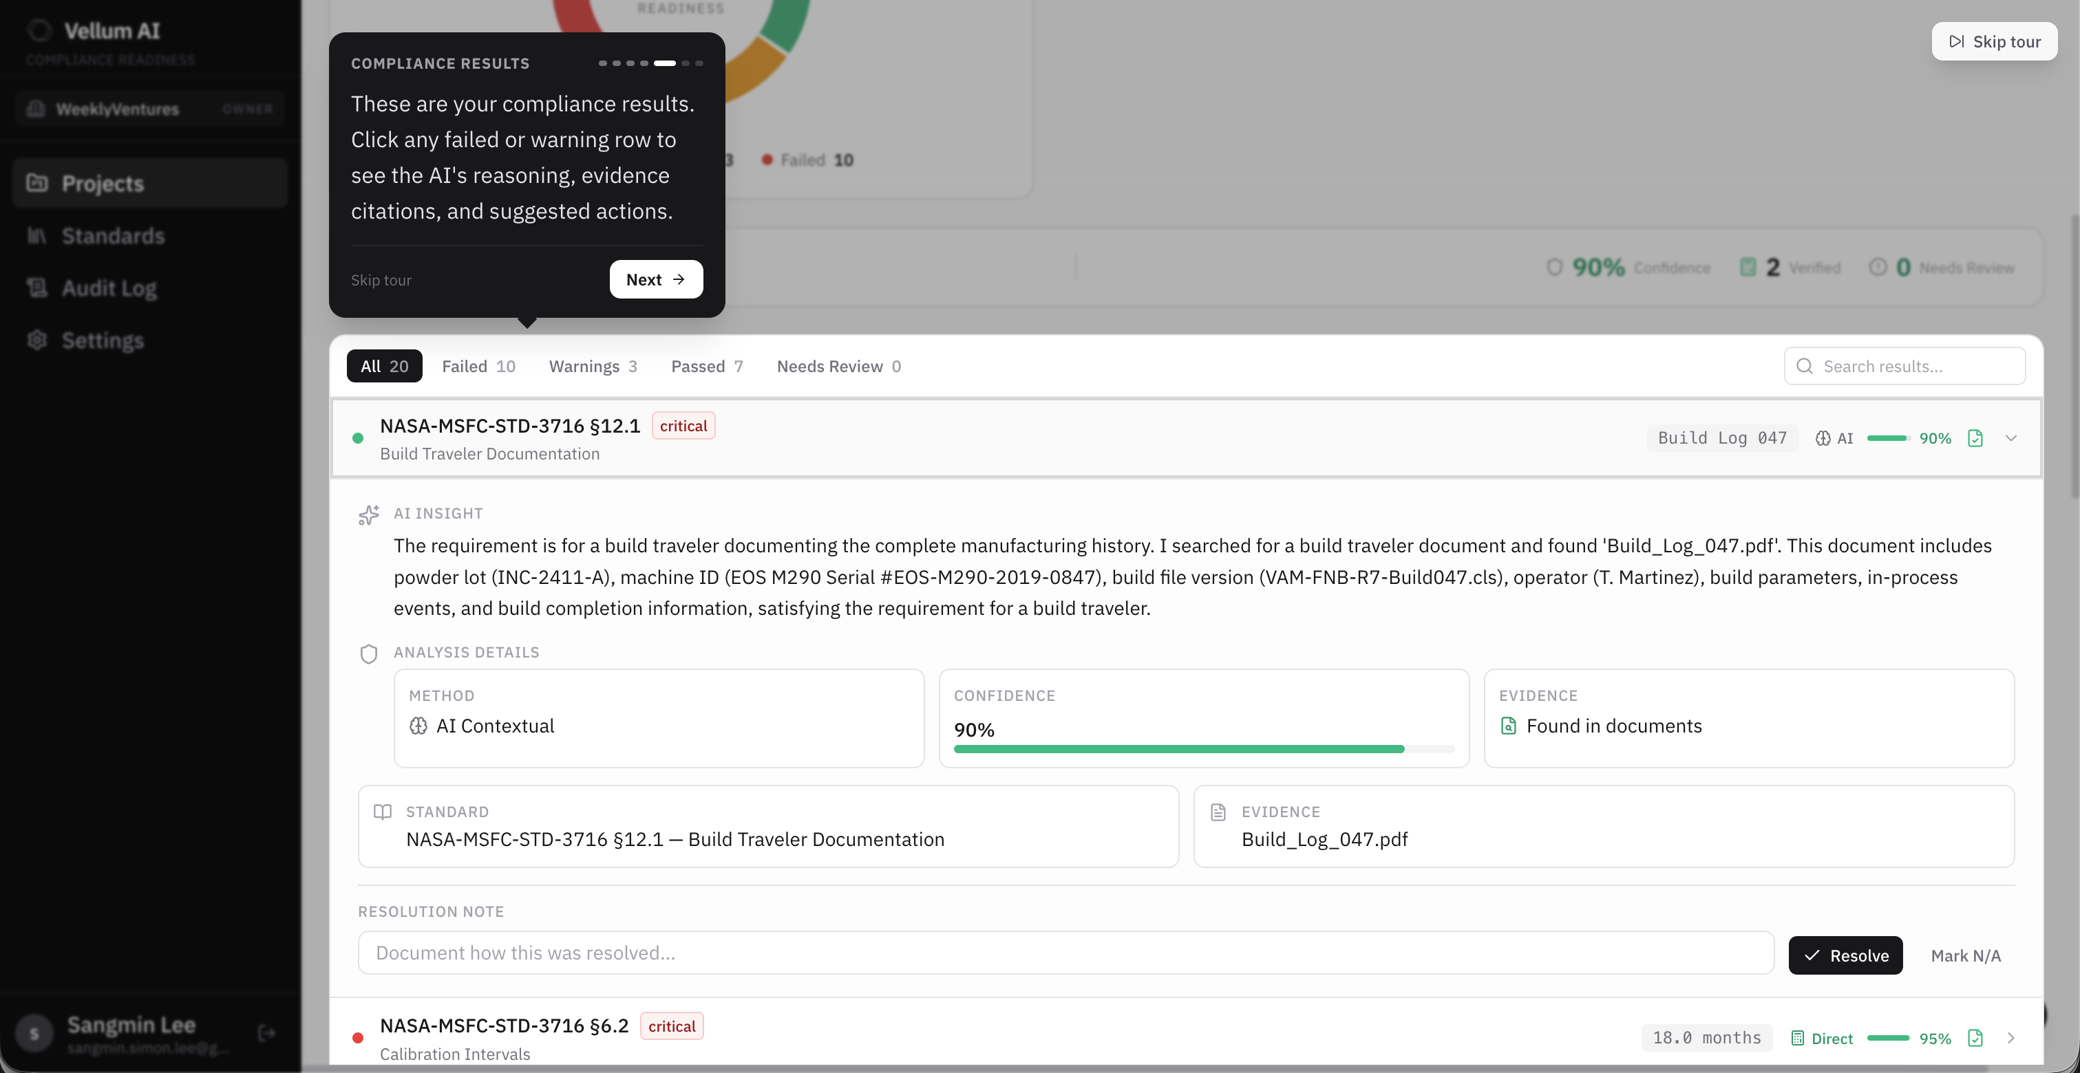Click the Projects folder icon
This screenshot has height=1073, width=2080.
[x=37, y=183]
